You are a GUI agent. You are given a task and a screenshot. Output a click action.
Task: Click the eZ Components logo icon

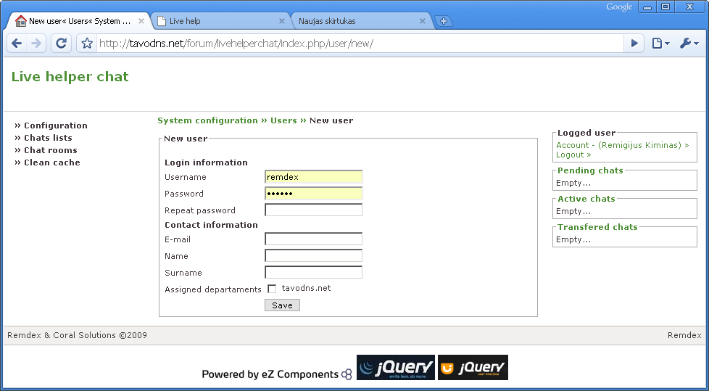click(x=347, y=374)
